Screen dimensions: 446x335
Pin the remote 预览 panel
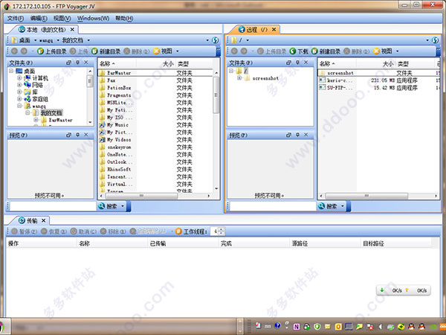coord(297,135)
